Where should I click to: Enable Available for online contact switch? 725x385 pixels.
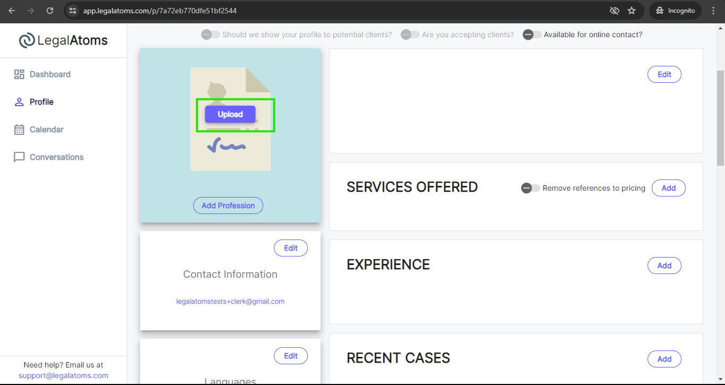(532, 35)
